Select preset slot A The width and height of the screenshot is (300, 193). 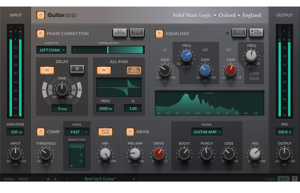(48, 179)
